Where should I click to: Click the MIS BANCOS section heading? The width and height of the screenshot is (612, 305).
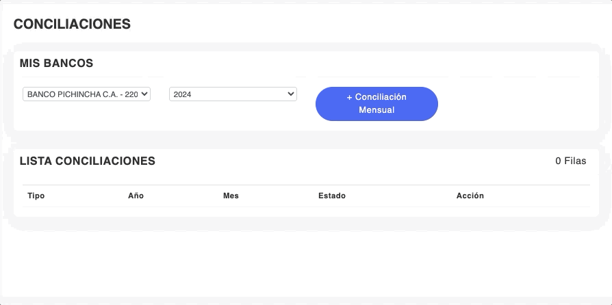coord(56,63)
